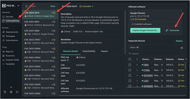Sort by Status column header
190x99 pixels.
[181, 59]
